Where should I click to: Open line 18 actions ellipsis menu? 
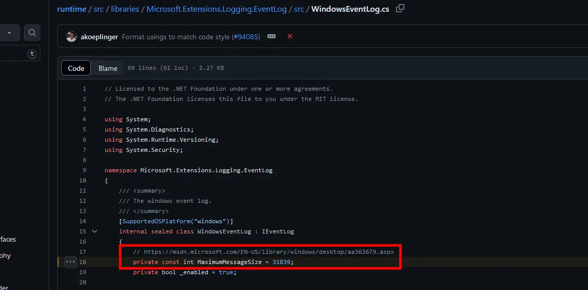70,262
